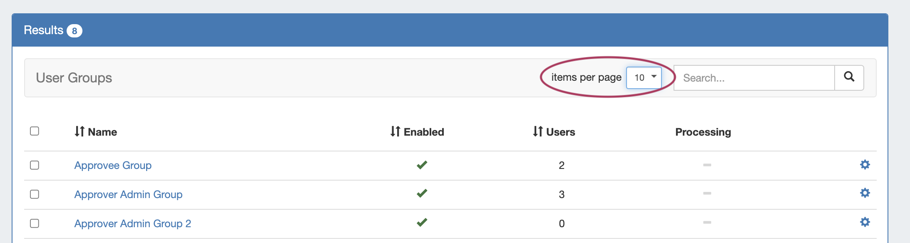Image resolution: width=910 pixels, height=243 pixels.
Task: Click Enabled checkmark for Approvee Group
Action: pyautogui.click(x=422, y=165)
